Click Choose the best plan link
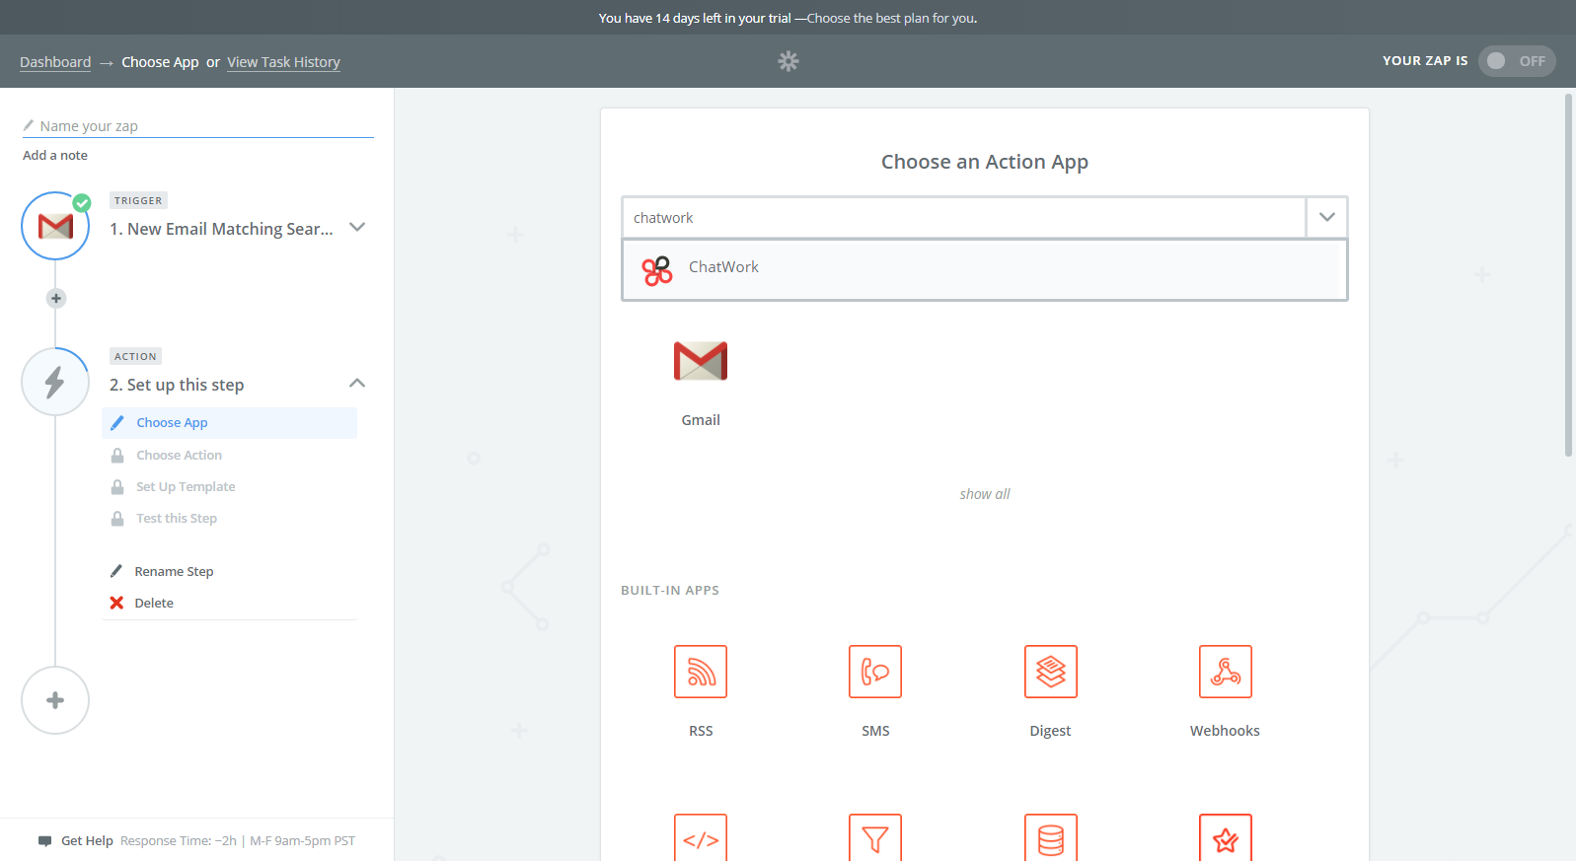 [x=892, y=18]
